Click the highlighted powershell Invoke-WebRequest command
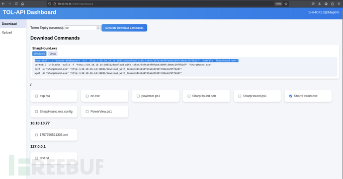343x179 pixels. click(137, 60)
